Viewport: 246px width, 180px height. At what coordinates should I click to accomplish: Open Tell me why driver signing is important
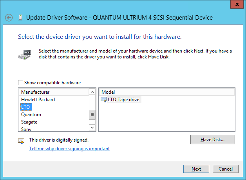coord(69,149)
